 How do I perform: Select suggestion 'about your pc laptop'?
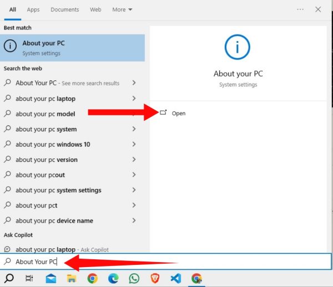click(x=46, y=99)
